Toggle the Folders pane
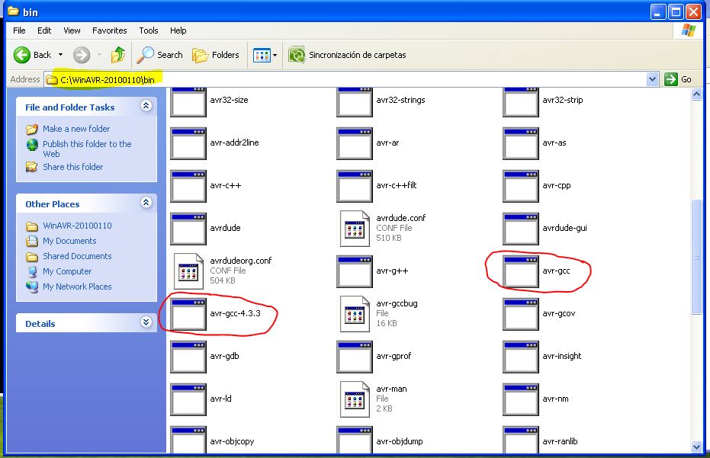The width and height of the screenshot is (710, 458). point(216,55)
